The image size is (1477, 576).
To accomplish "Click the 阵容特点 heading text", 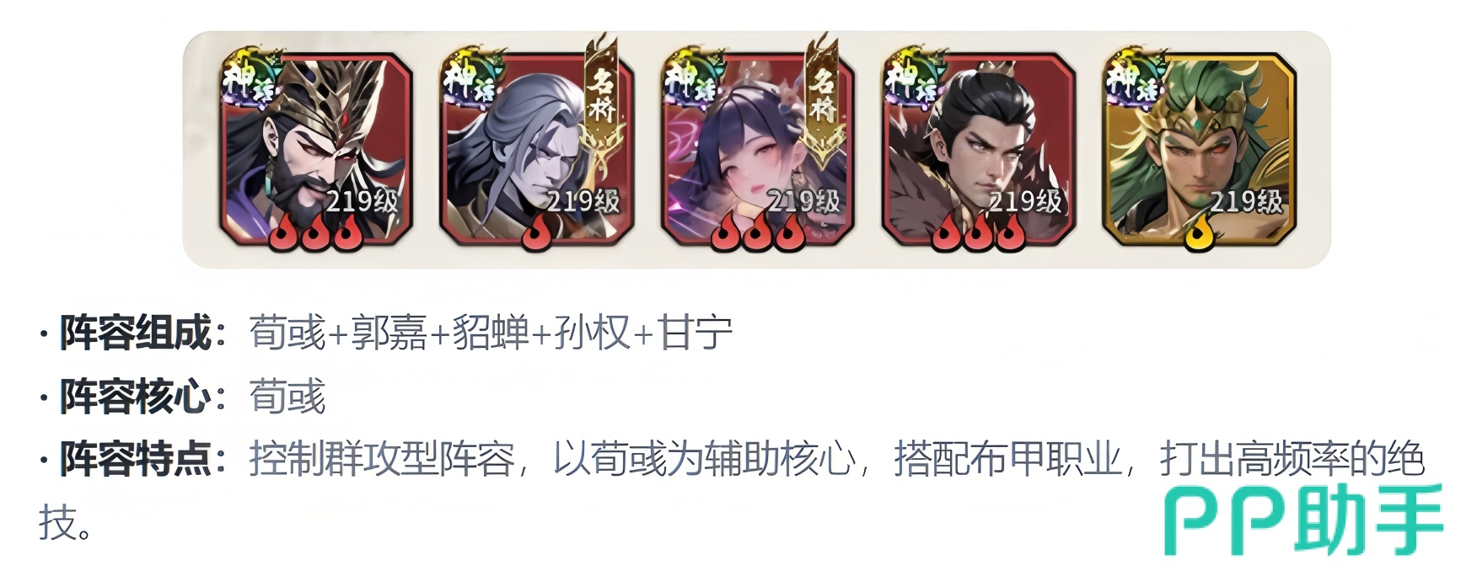I will (x=135, y=460).
